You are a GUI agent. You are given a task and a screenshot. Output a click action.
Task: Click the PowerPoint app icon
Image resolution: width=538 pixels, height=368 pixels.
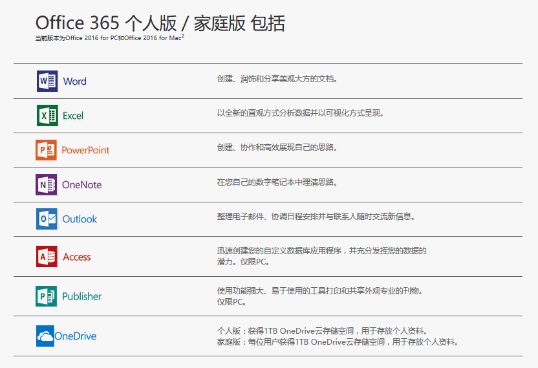(x=47, y=149)
